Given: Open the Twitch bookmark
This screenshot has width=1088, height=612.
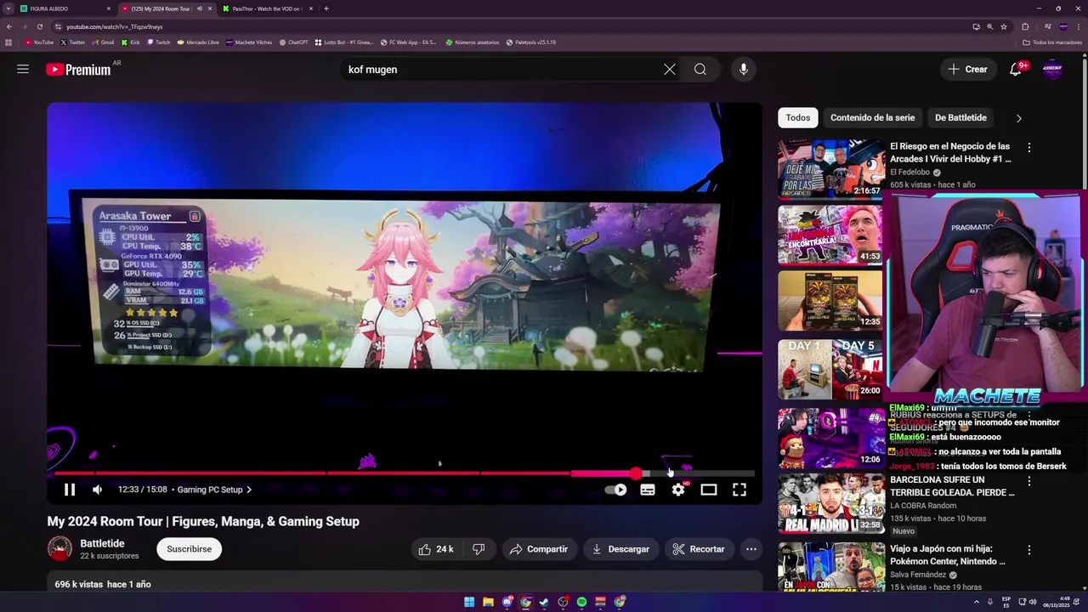Looking at the screenshot, I should coord(158,42).
